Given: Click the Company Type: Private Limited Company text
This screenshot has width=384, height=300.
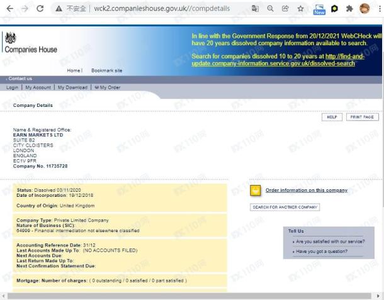Looking at the screenshot, I should pyautogui.click(x=62, y=220).
